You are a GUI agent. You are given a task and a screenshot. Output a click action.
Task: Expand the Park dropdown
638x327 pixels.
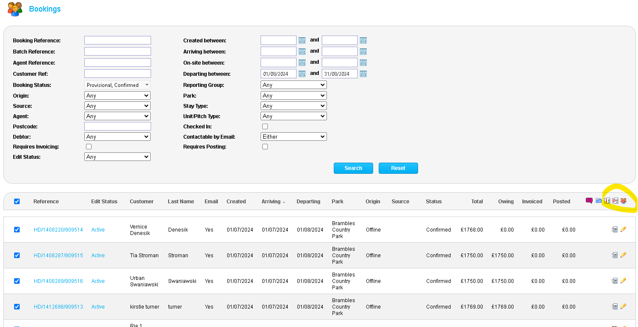(293, 96)
